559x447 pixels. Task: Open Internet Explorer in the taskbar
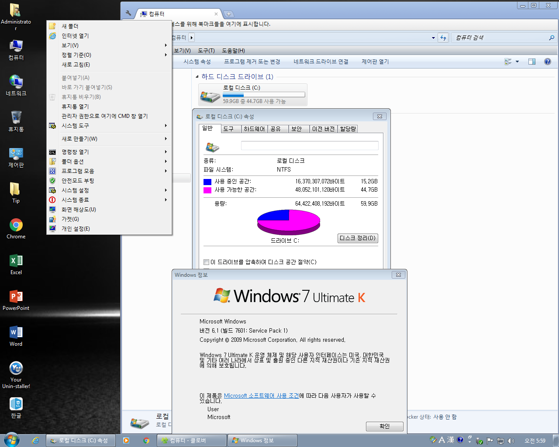[x=35, y=440]
